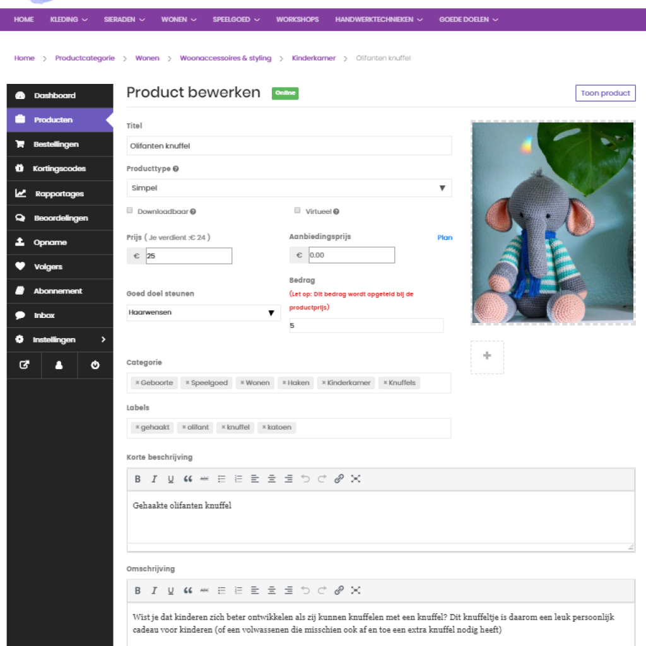
Task: Click the Bedrag input field
Action: (367, 326)
